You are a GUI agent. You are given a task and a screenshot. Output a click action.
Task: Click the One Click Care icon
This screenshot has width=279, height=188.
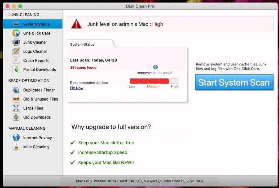coord(16,33)
